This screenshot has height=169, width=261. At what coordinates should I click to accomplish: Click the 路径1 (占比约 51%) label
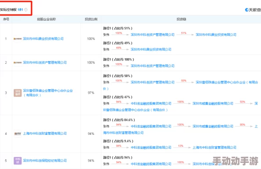coord(118,28)
